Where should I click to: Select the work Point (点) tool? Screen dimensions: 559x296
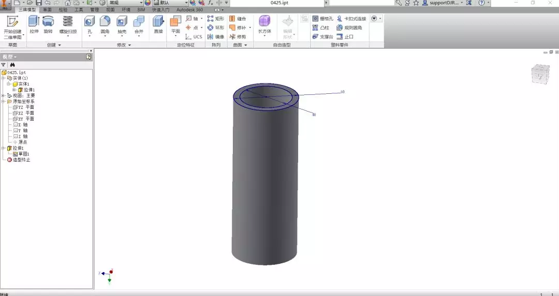(x=193, y=27)
